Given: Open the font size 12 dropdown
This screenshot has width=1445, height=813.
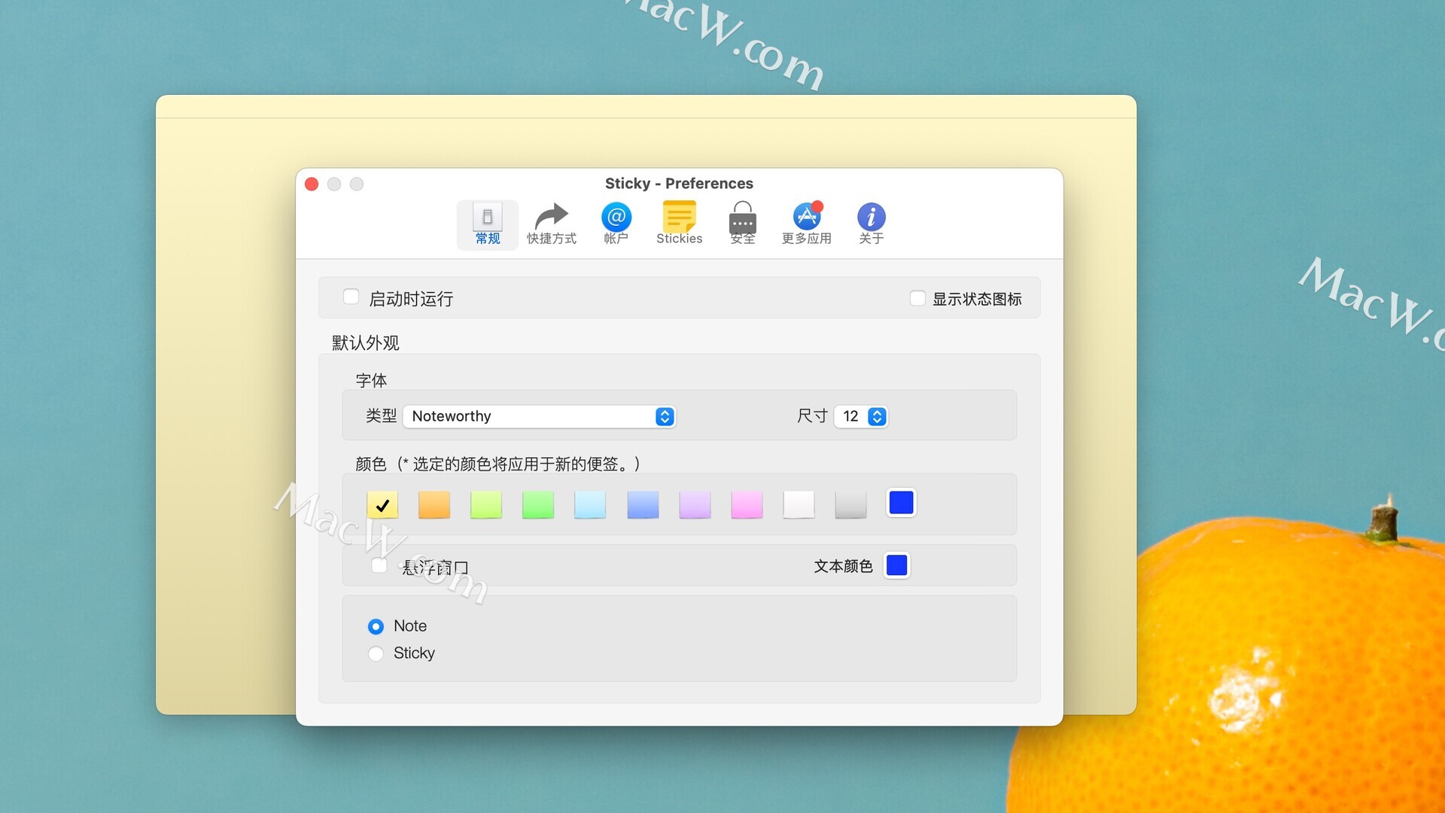Looking at the screenshot, I should (861, 416).
